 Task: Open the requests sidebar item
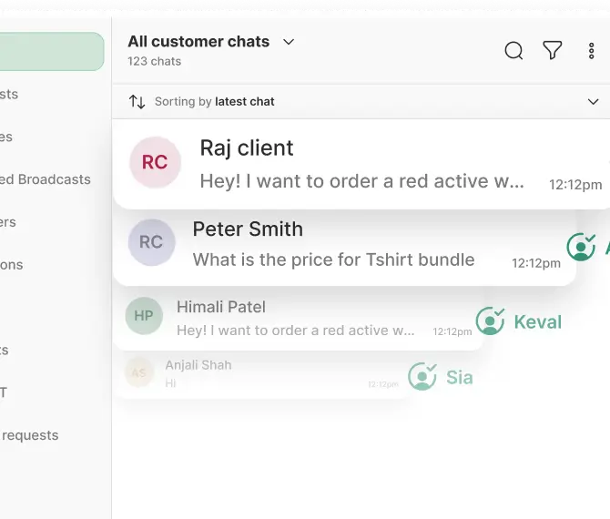pyautogui.click(x=30, y=435)
